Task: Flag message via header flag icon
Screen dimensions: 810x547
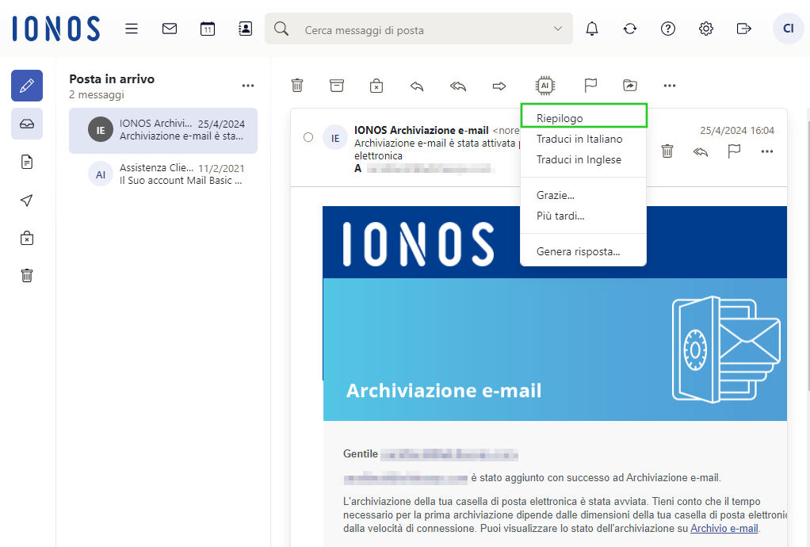Action: (734, 151)
